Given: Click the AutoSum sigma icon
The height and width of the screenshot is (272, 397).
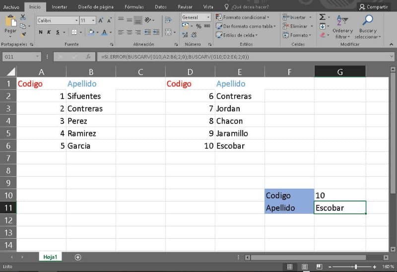Looking at the screenshot, I should tap(322, 17).
